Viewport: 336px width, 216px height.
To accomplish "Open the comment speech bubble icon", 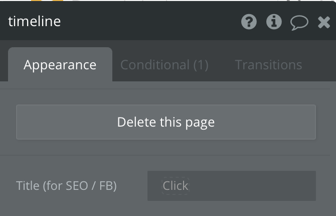I will (x=299, y=23).
